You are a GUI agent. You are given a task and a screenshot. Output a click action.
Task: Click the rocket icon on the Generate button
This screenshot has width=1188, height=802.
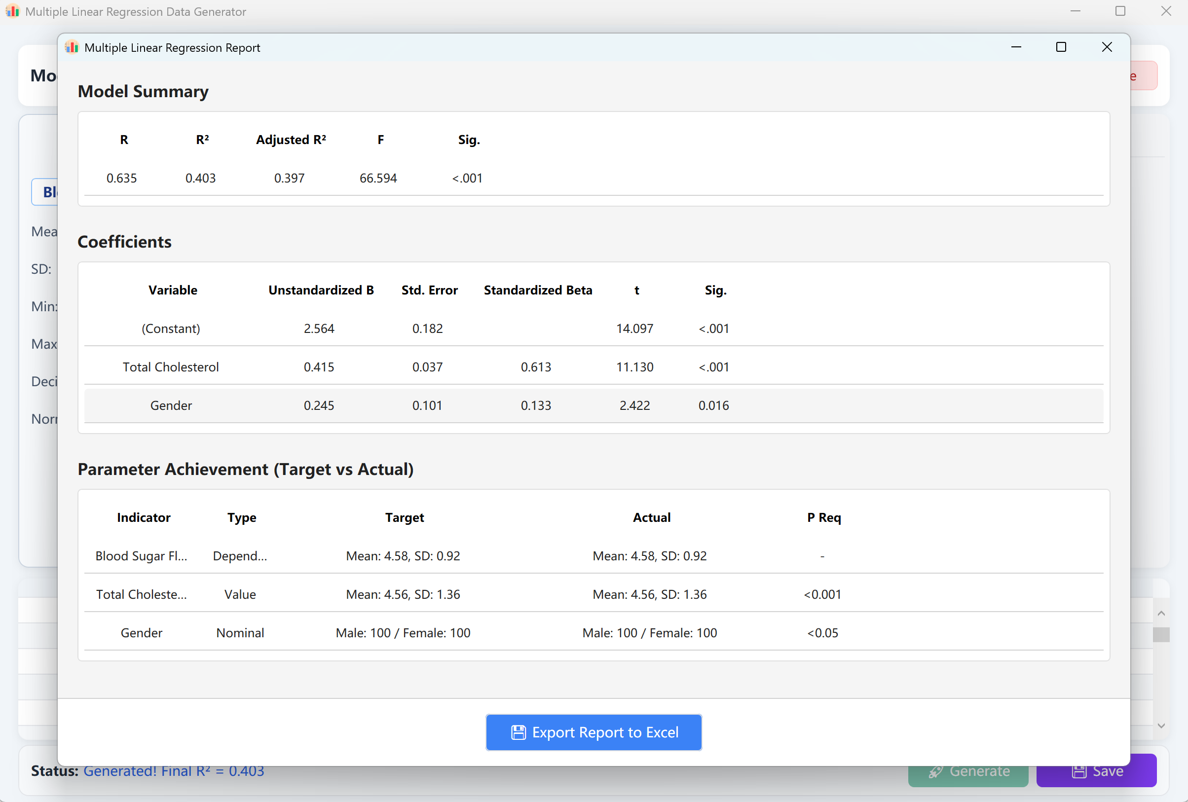(x=936, y=771)
